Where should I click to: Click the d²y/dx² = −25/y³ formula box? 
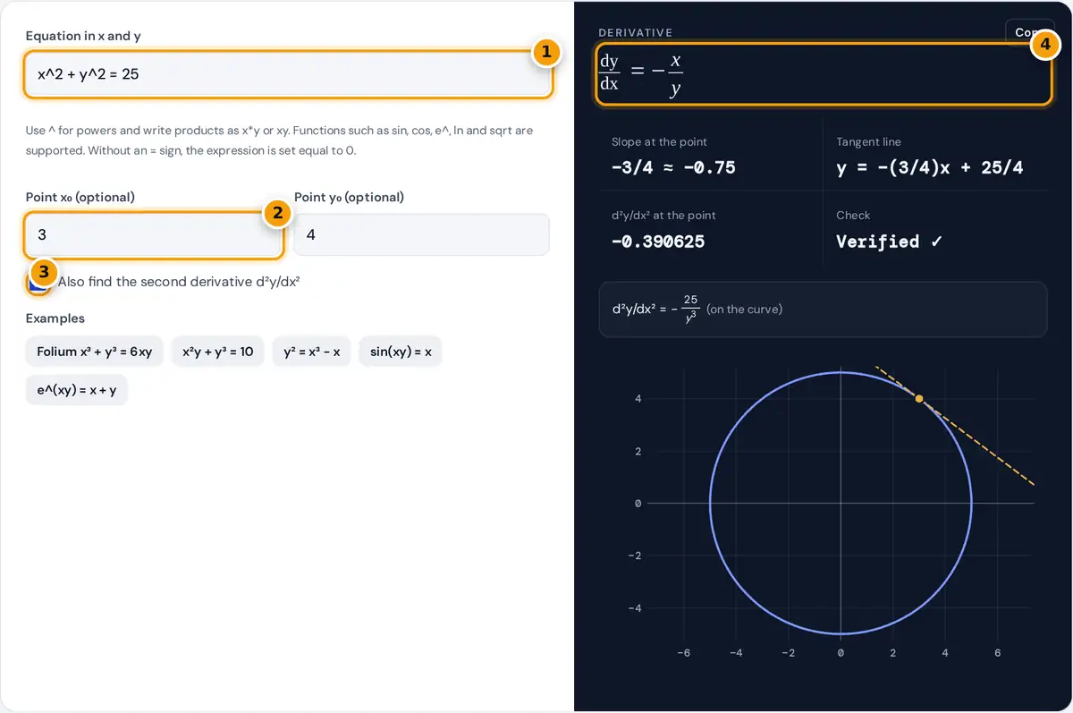click(823, 310)
